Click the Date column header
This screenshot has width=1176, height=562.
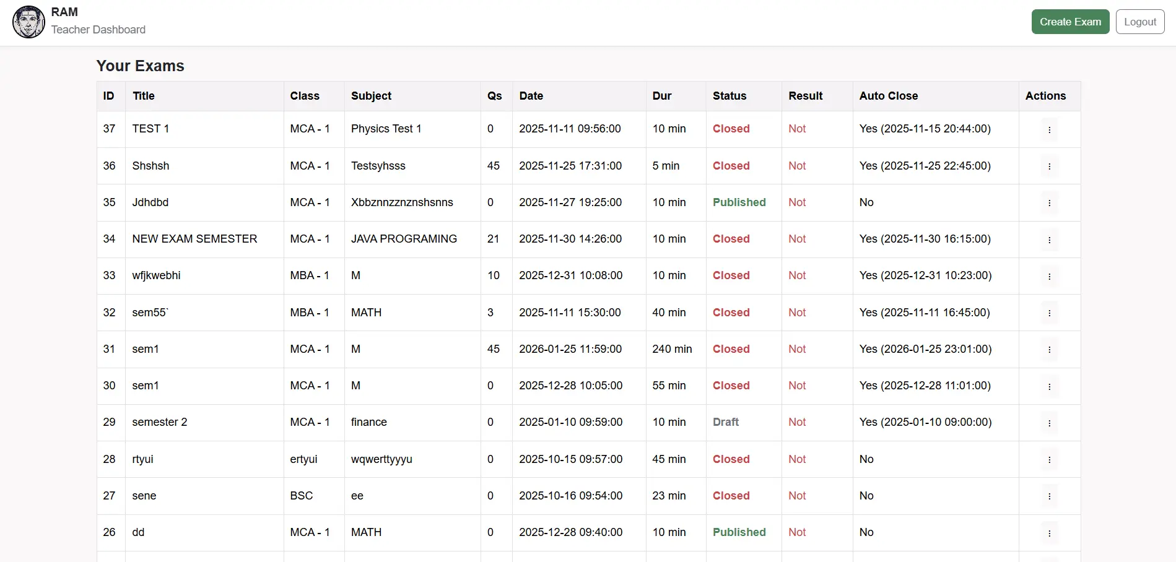(531, 96)
